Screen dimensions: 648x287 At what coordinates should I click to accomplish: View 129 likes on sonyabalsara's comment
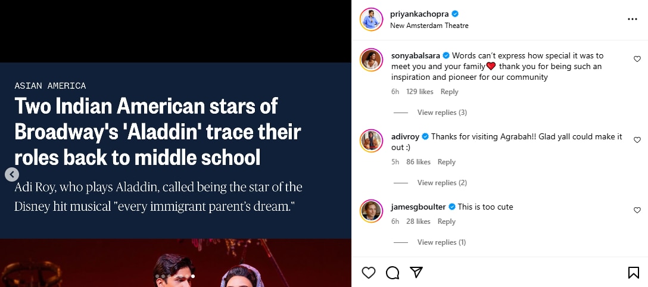[419, 92]
